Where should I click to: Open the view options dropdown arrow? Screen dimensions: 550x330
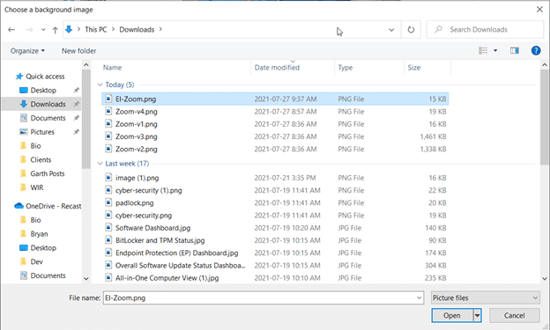click(495, 51)
